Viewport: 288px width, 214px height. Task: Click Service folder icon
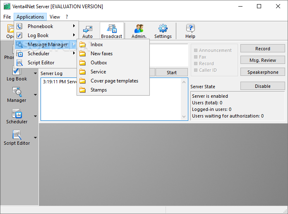pos(82,72)
